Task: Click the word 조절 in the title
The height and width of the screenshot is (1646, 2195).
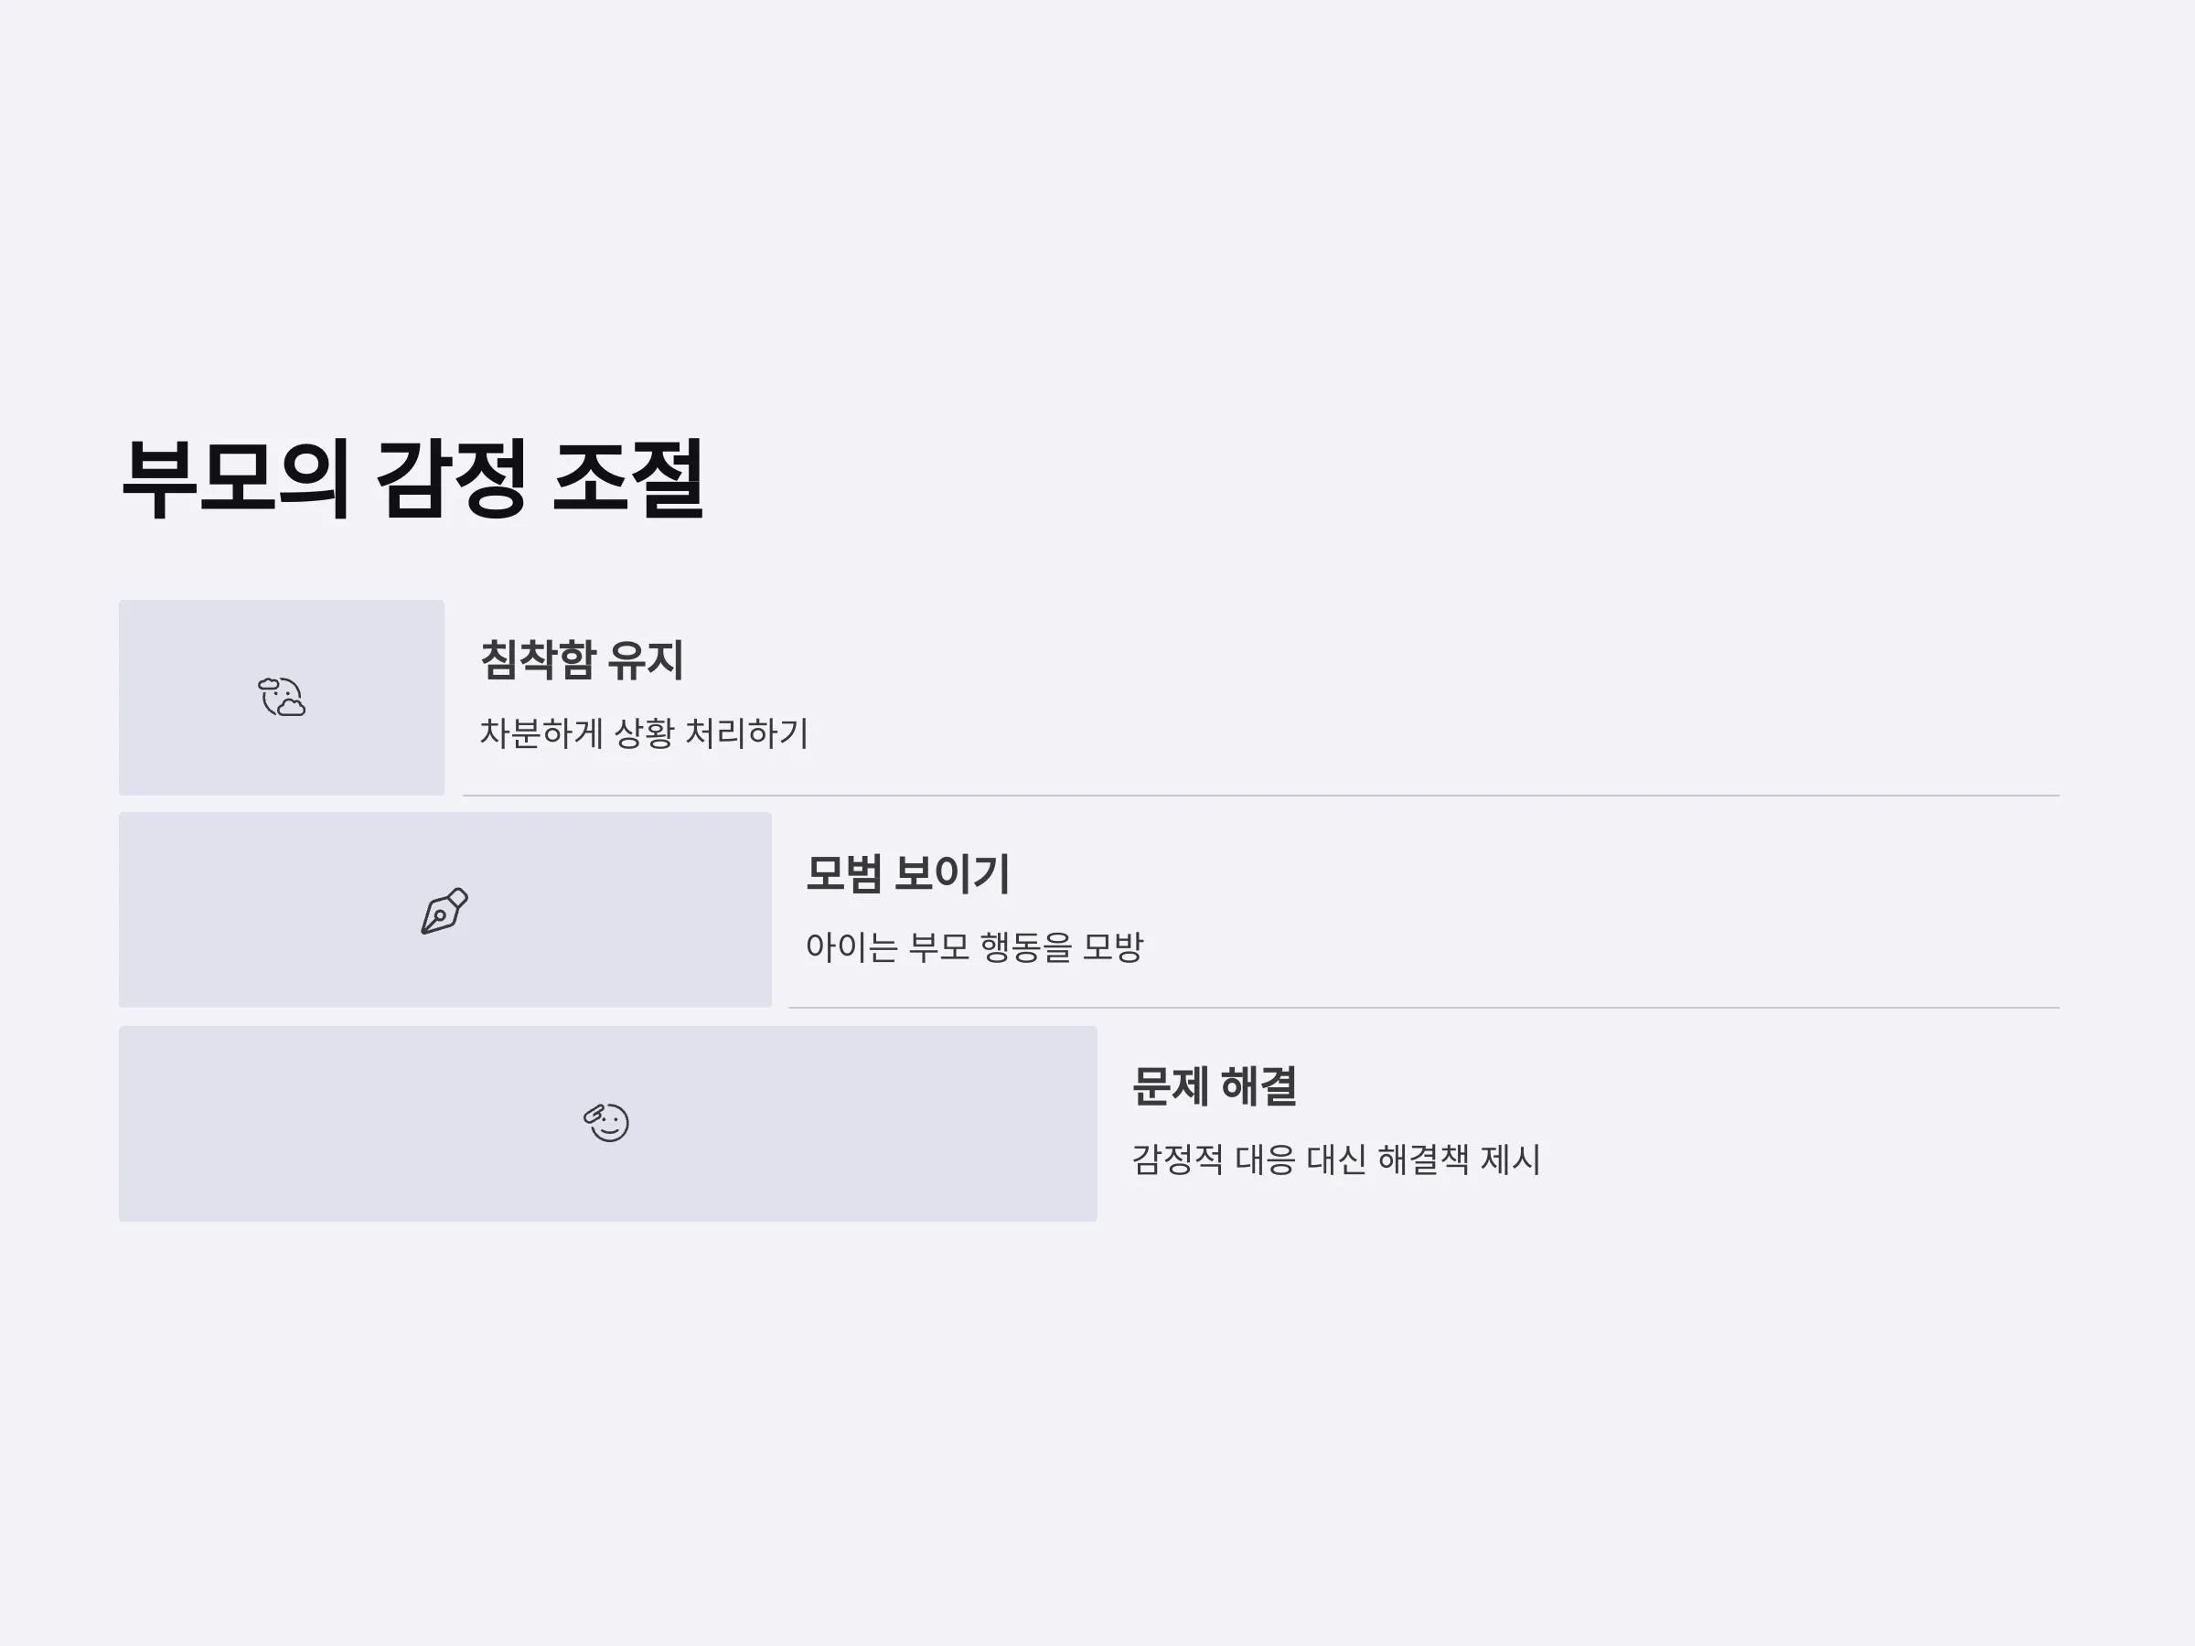Action: click(x=628, y=478)
